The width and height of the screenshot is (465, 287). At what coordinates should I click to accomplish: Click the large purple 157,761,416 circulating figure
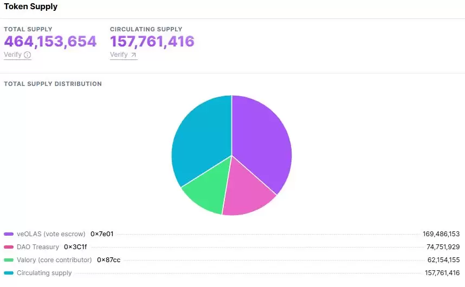pos(152,42)
